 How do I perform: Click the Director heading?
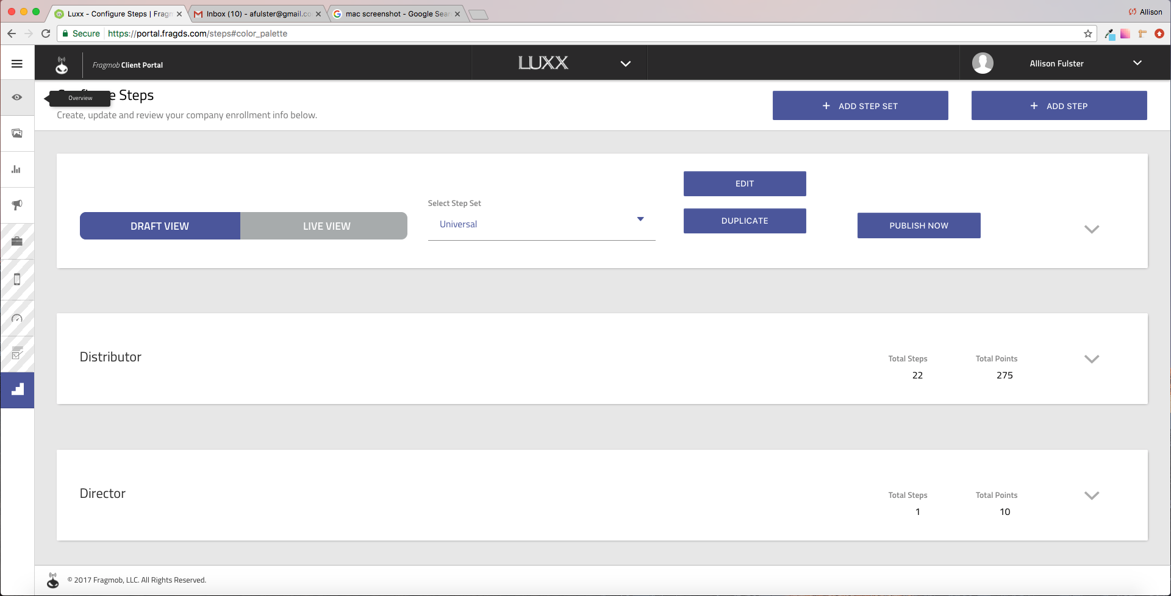102,494
